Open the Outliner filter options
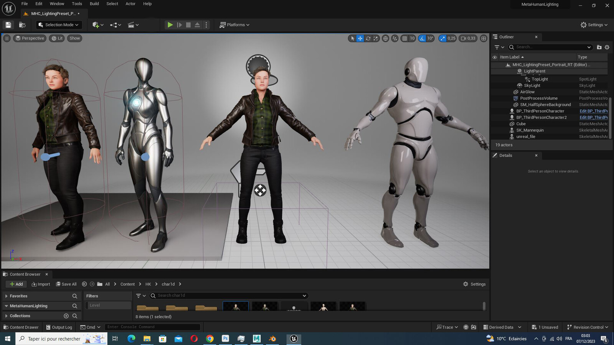The width and height of the screenshot is (614, 345). (499, 47)
